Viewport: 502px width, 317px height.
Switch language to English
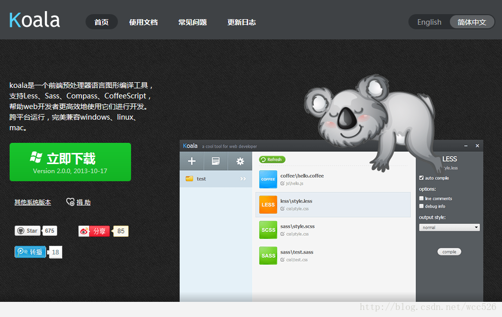tap(429, 22)
